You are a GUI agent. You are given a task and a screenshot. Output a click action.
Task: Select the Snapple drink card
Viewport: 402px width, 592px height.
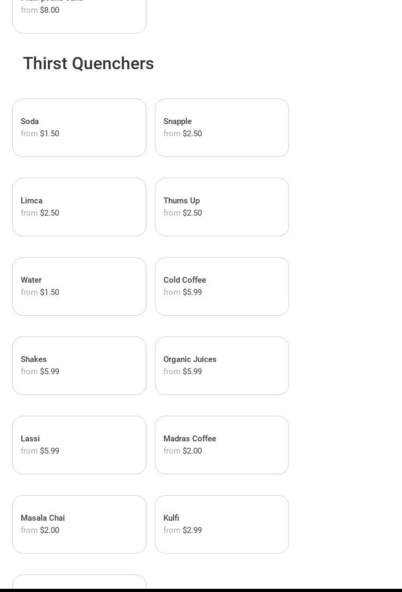[x=221, y=128]
